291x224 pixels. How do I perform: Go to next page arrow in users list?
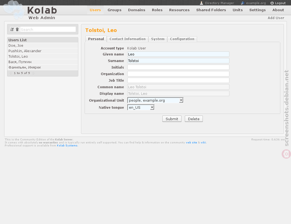(34, 73)
